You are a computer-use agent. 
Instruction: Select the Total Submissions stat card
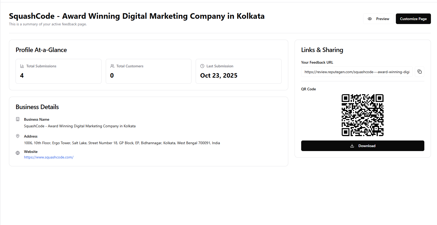click(58, 71)
